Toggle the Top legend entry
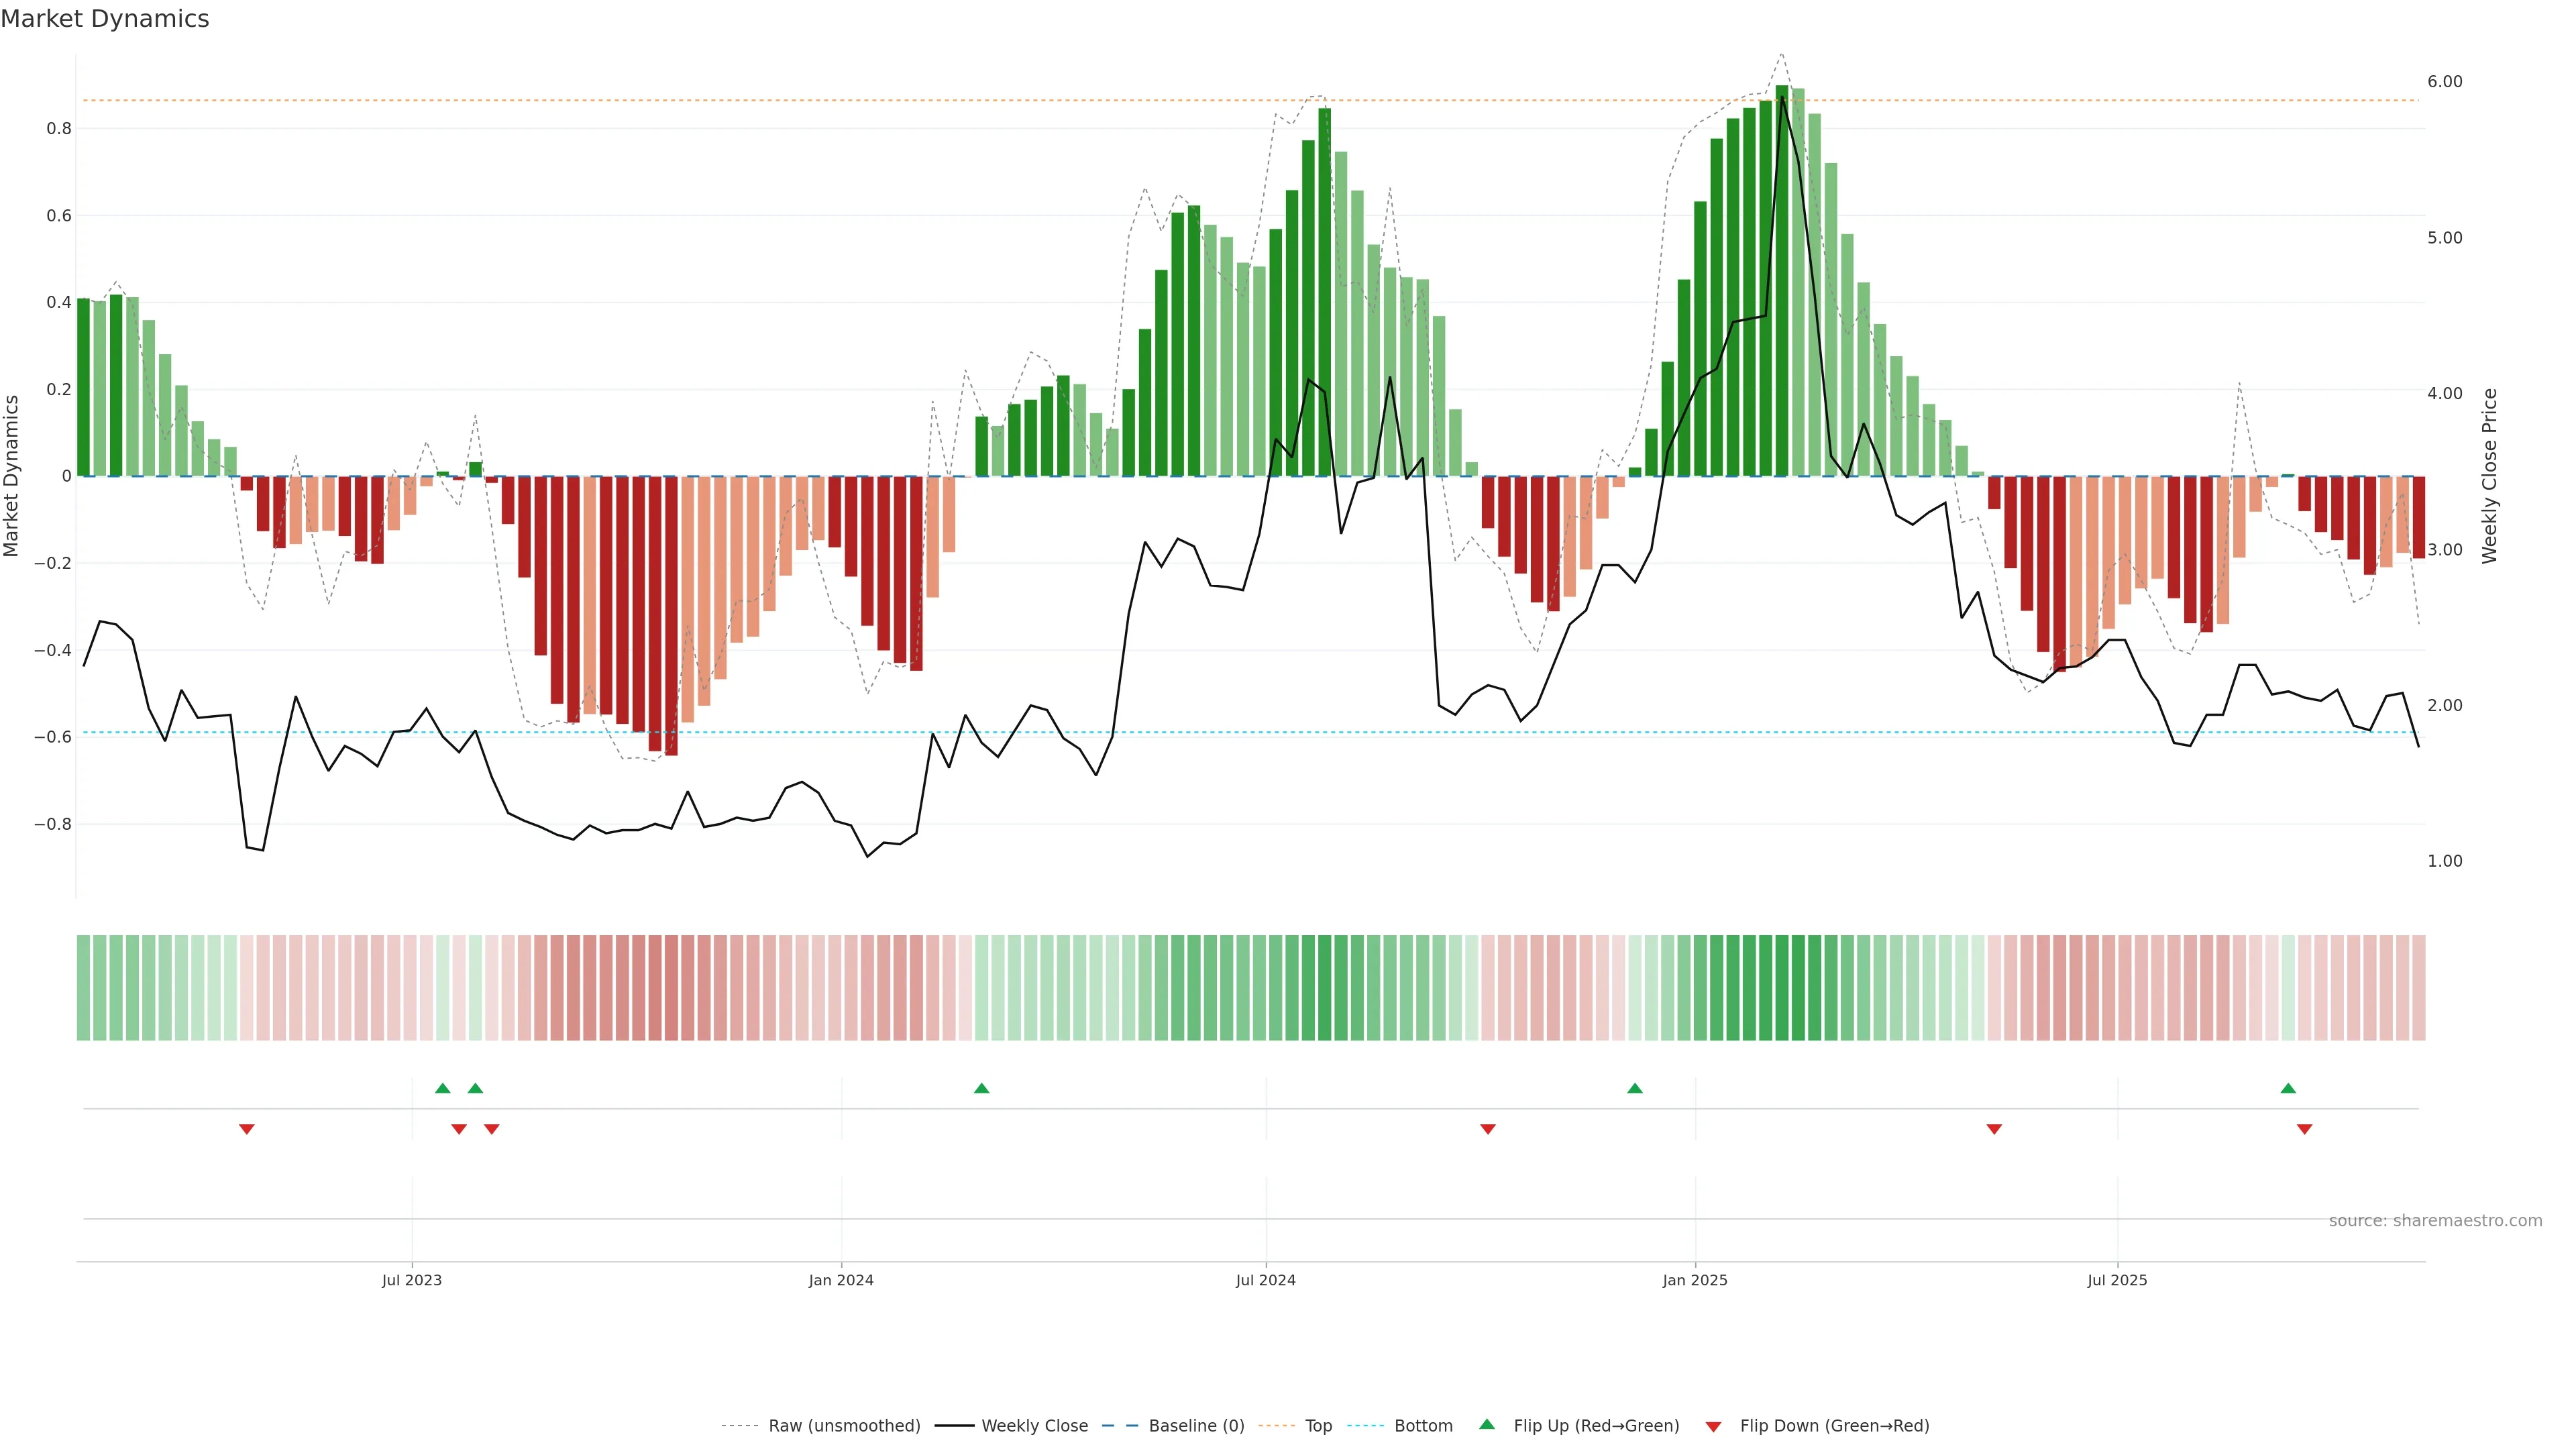 point(1318,1426)
